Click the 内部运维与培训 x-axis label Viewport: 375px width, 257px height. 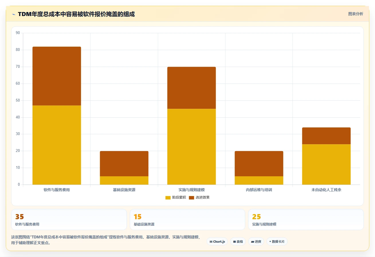click(259, 190)
